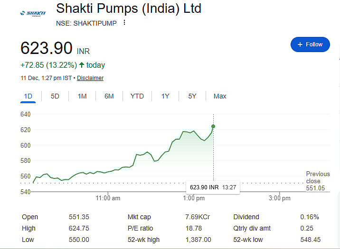
Task: Select the 1D chart tab
Action: click(x=28, y=96)
